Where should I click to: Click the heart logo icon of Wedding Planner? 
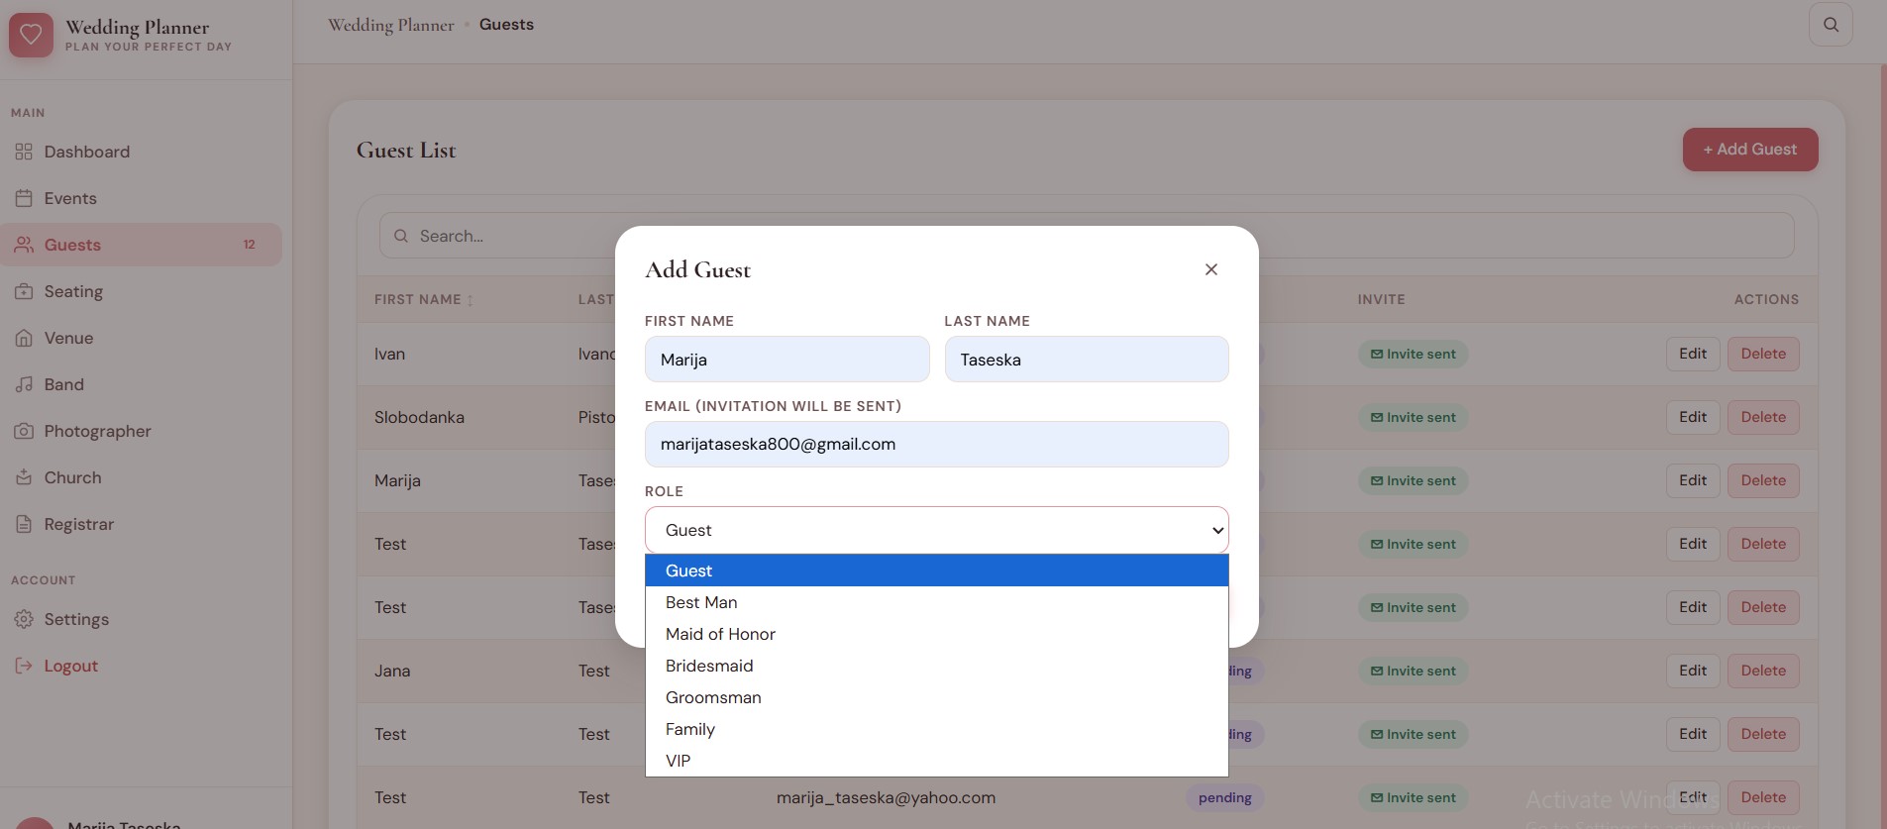click(x=31, y=36)
